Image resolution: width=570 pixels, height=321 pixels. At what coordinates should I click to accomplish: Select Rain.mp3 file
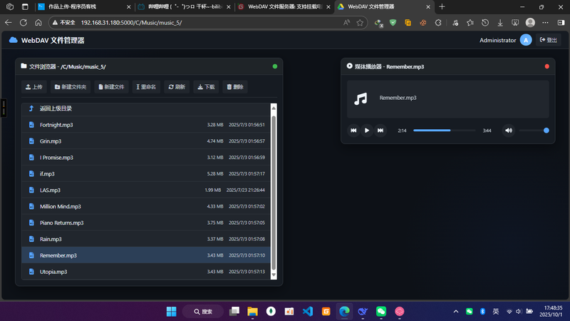pyautogui.click(x=146, y=239)
